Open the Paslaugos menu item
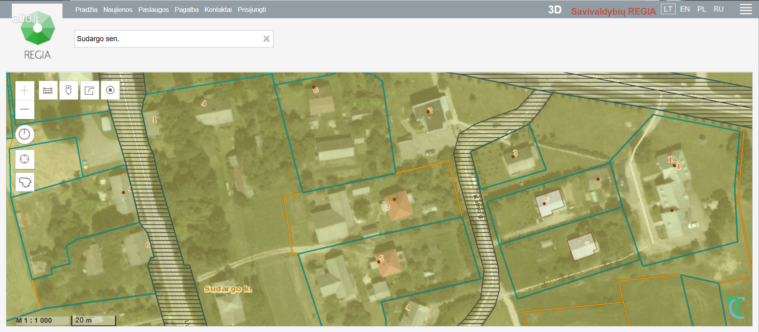The width and height of the screenshot is (759, 332). pyautogui.click(x=153, y=9)
